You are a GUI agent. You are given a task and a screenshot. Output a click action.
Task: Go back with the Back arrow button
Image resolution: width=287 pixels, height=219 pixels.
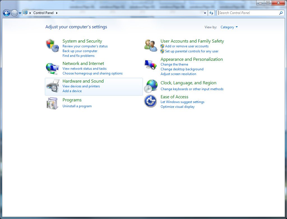click(x=7, y=13)
